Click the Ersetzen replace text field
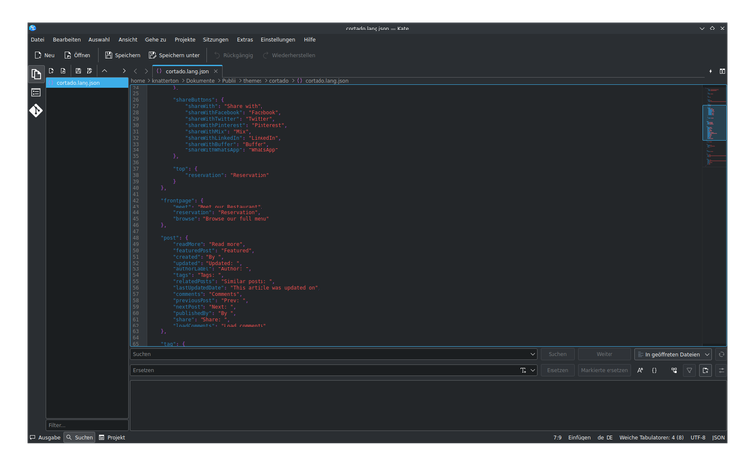Viewport: 755px width, 475px height. point(324,370)
